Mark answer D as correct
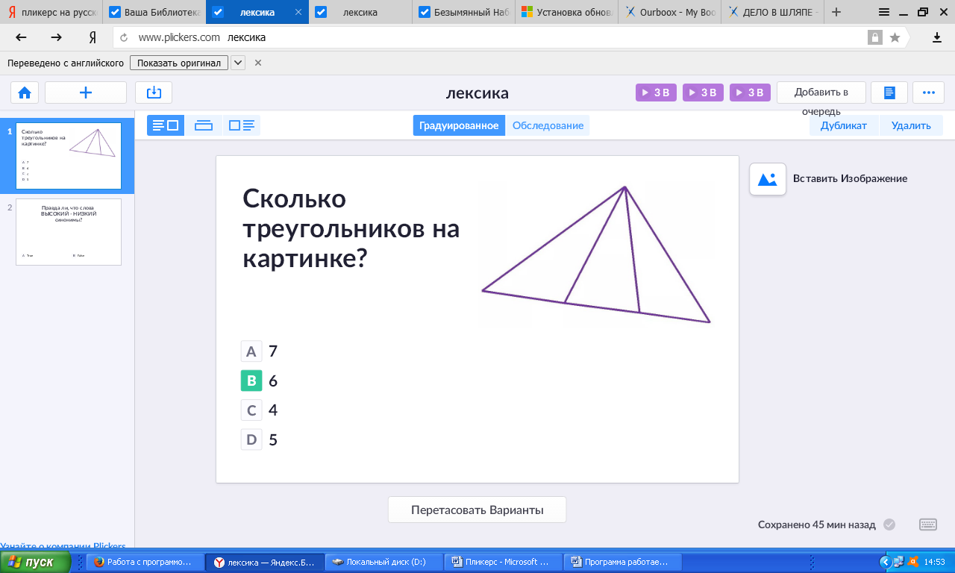This screenshot has height=573, width=955. [x=251, y=439]
